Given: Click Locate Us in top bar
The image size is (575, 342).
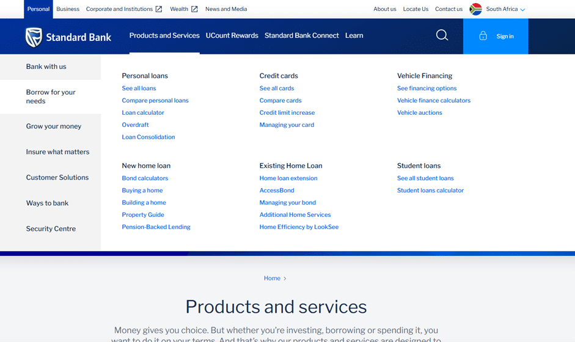Looking at the screenshot, I should coord(416,9).
